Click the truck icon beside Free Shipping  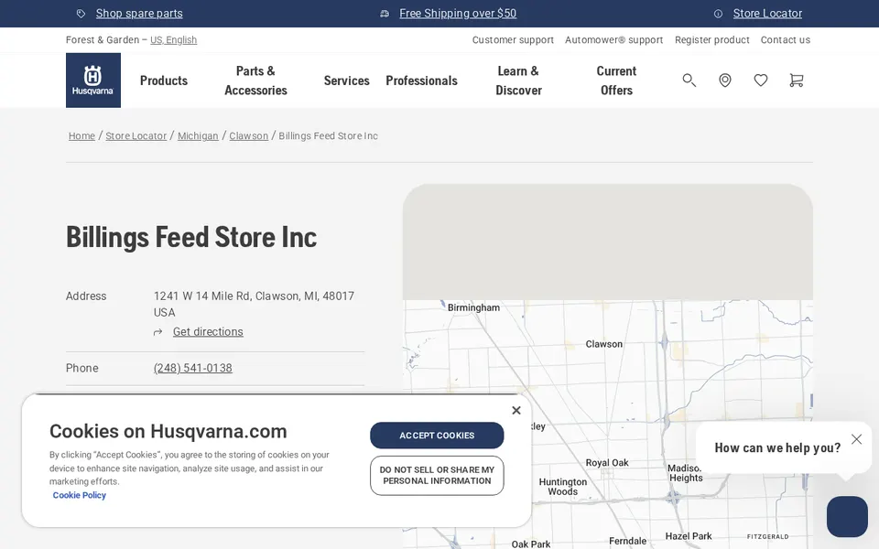coord(385,14)
